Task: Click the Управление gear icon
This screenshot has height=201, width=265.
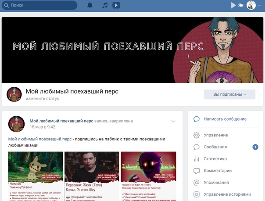Action: 197,135
